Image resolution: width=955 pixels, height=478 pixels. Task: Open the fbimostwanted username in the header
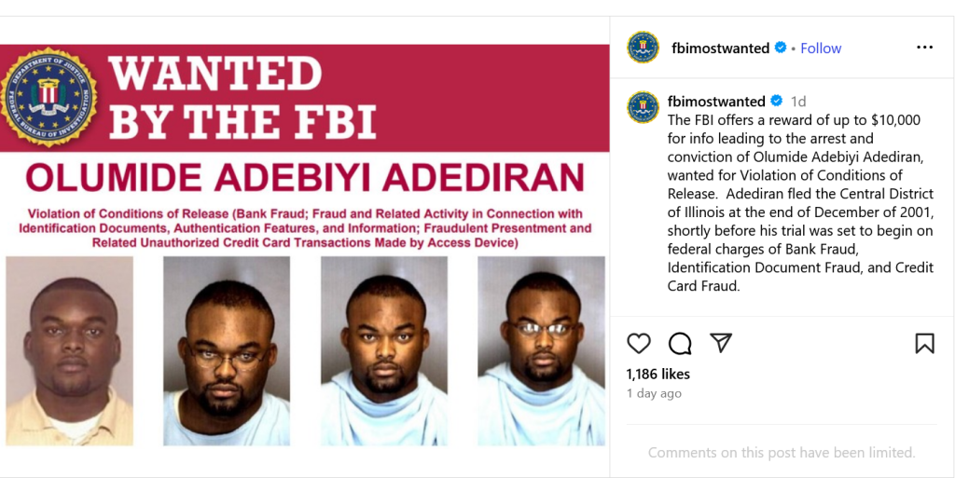pos(720,48)
